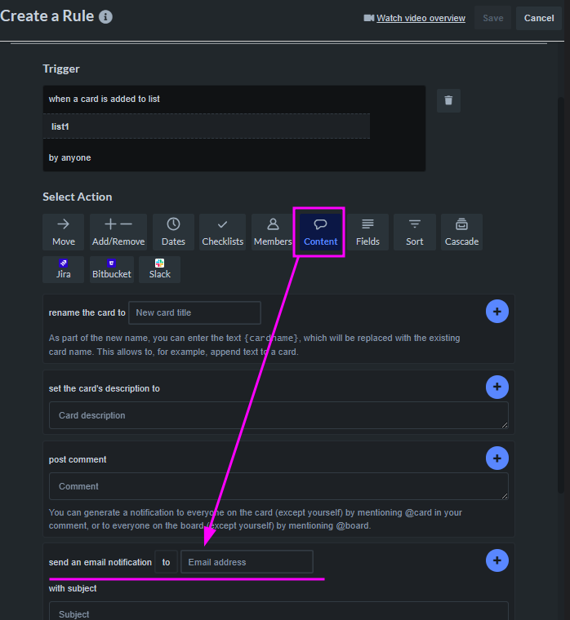Select the Content action category
Viewport: 570px width, 620px height.
(x=320, y=232)
